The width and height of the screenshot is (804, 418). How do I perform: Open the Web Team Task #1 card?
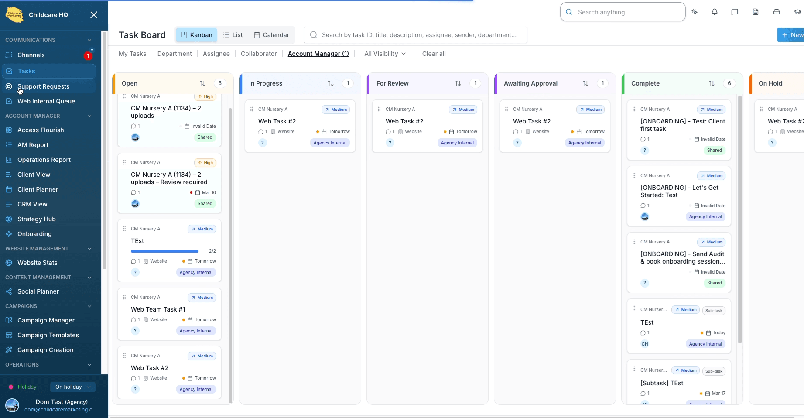(x=169, y=314)
